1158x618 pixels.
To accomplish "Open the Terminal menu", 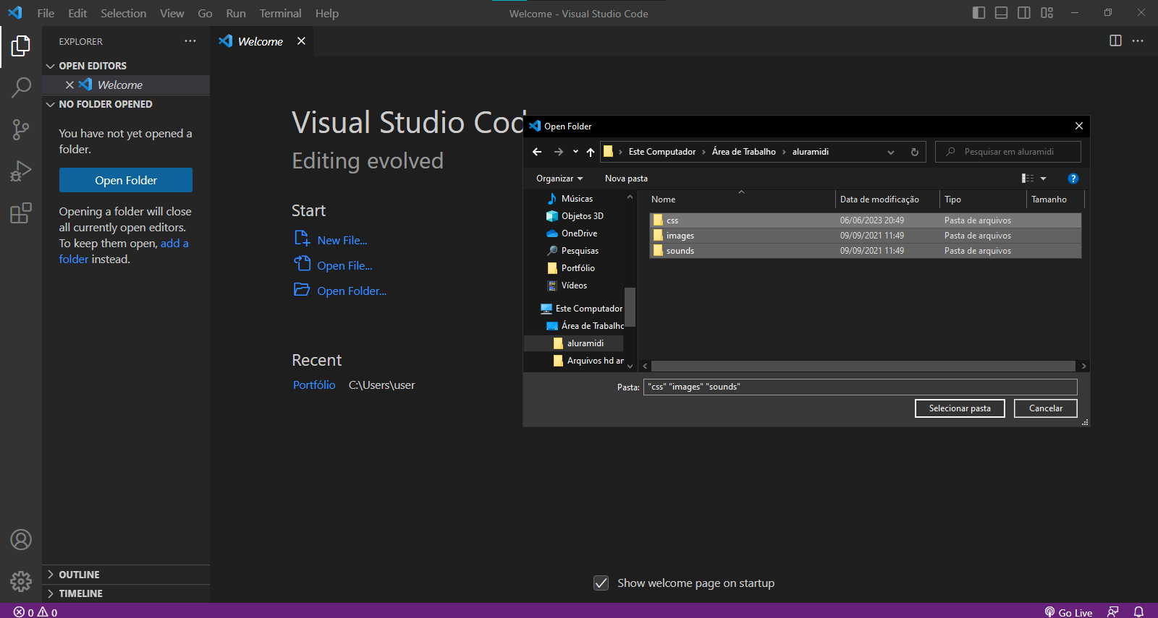I will click(x=280, y=13).
